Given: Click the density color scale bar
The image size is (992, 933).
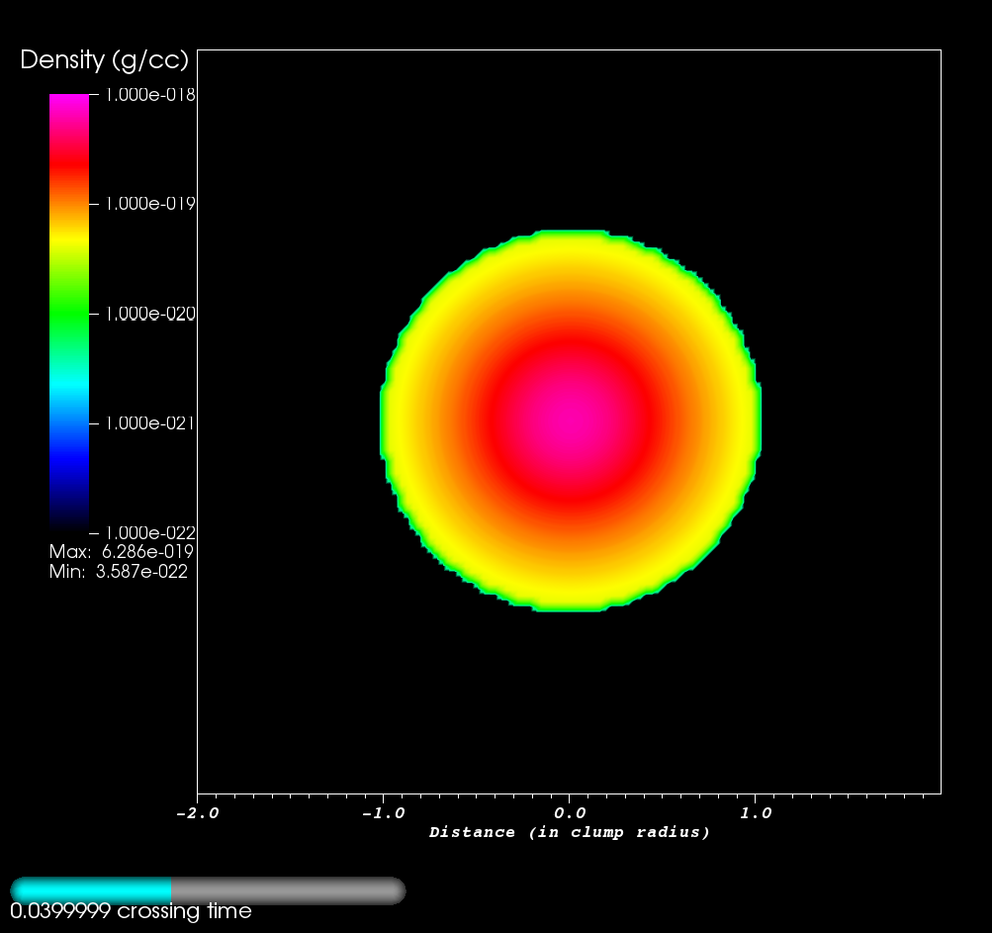Looking at the screenshot, I should point(69,312).
